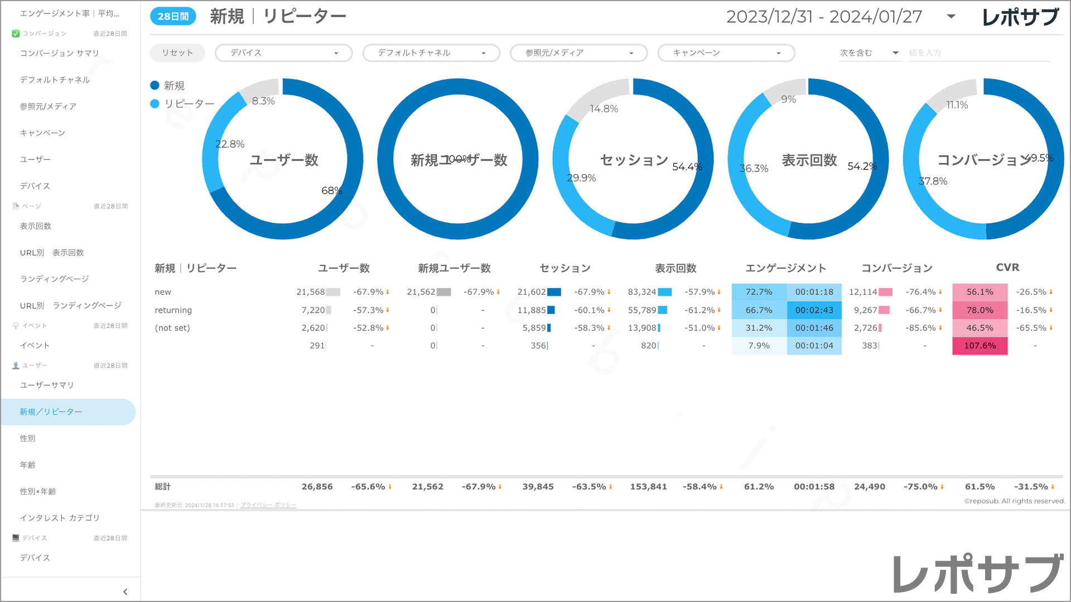
Task: Open the デバイス filter dropdown
Action: pyautogui.click(x=283, y=53)
